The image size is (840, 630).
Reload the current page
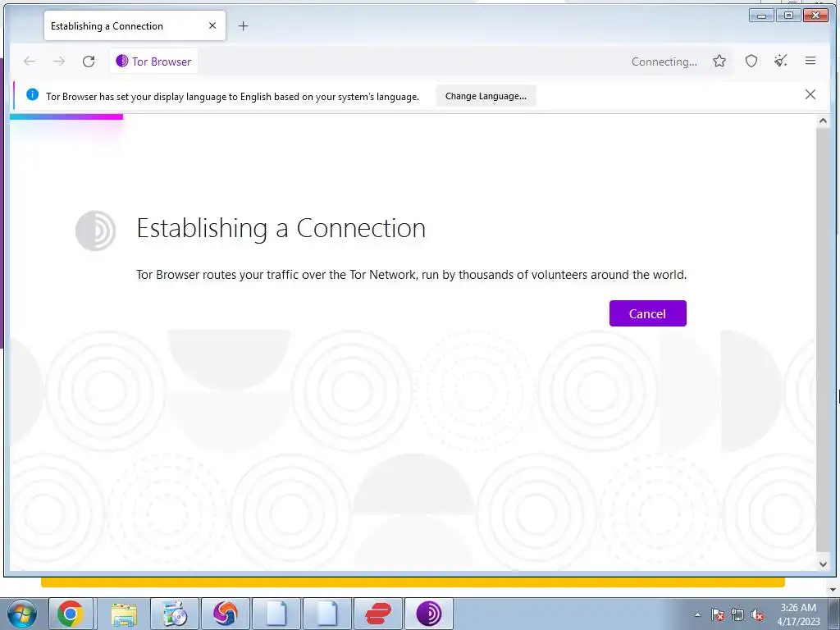tap(89, 61)
